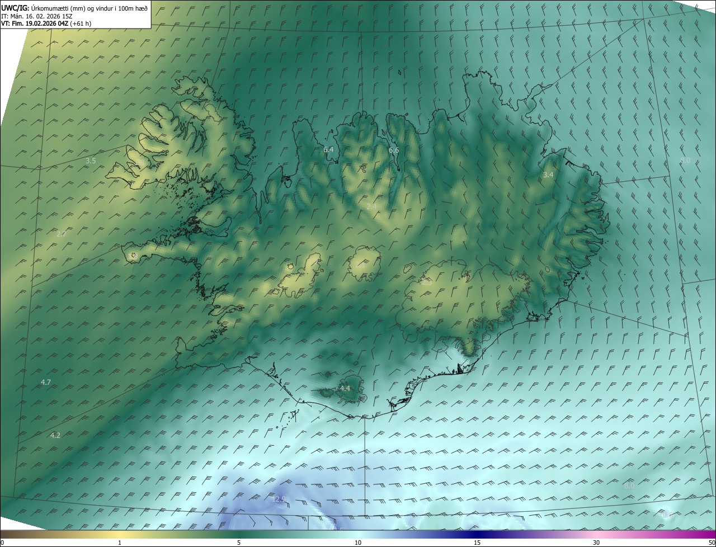Click the 3.5 value label on the map
The image size is (716, 547).
click(91, 161)
